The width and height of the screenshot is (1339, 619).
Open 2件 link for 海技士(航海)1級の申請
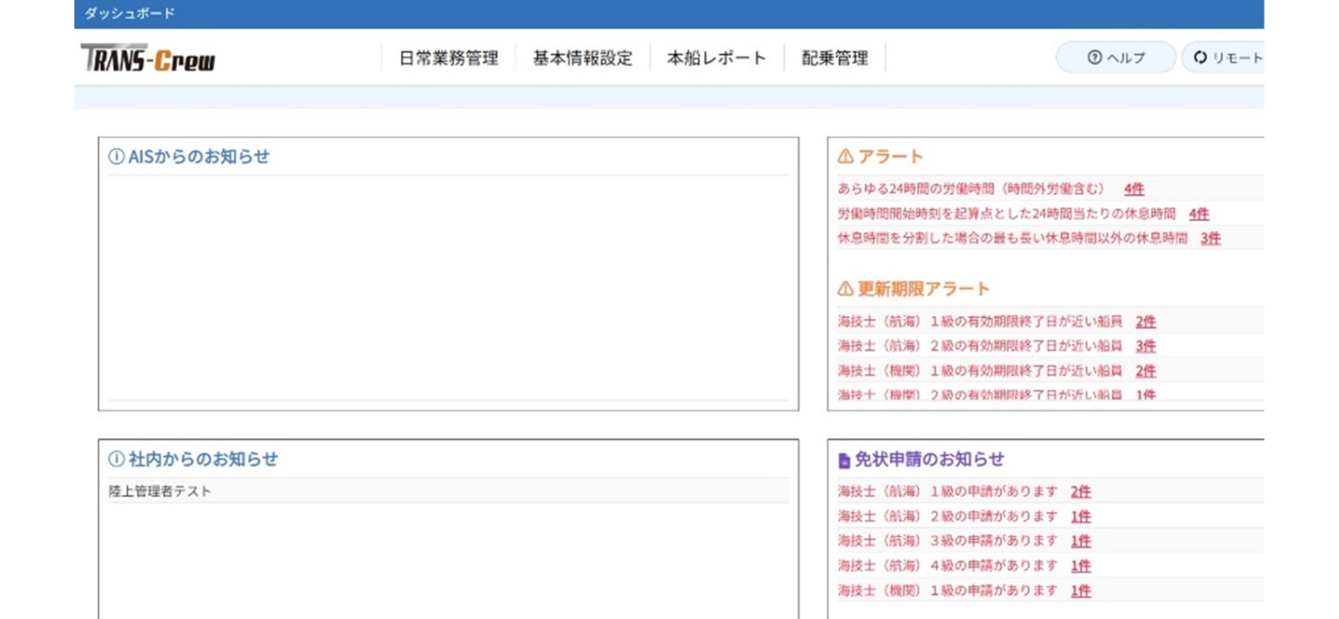tap(1080, 492)
